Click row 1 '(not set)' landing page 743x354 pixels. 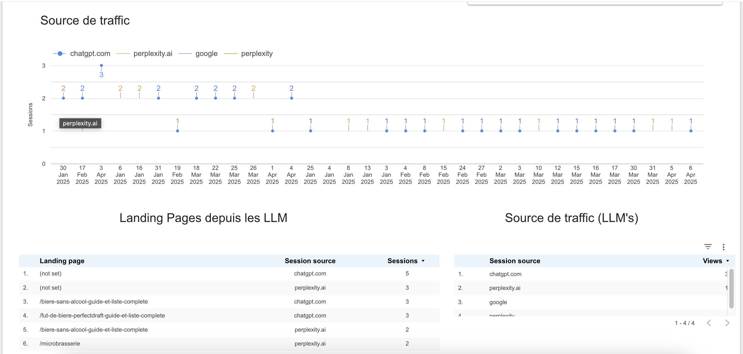(x=51, y=274)
